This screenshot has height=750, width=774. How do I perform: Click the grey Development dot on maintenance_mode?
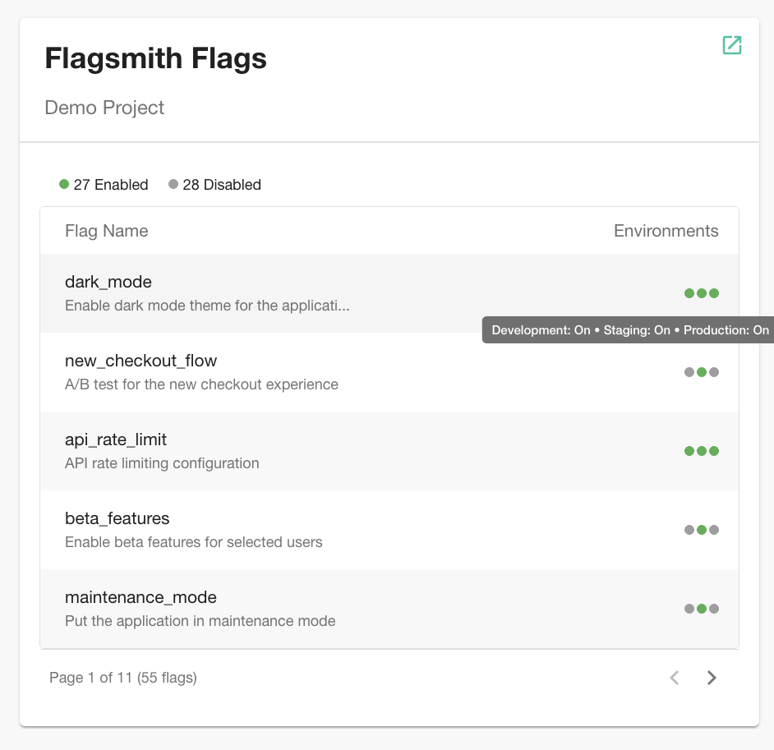pos(690,608)
